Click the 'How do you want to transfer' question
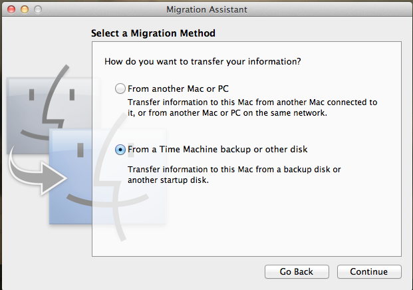Screen dimensions: 413x290 click(x=203, y=61)
